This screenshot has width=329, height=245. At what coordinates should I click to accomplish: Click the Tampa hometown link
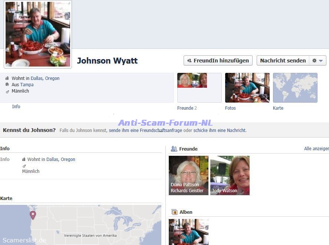pos(27,85)
